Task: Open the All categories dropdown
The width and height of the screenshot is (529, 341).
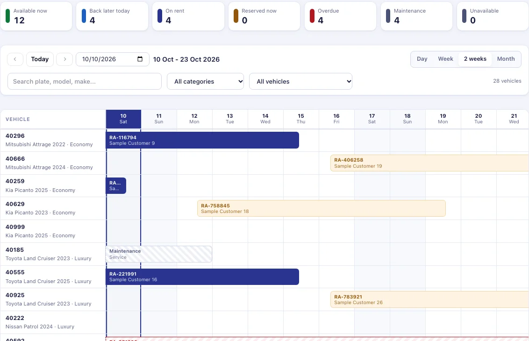Action: pyautogui.click(x=205, y=81)
